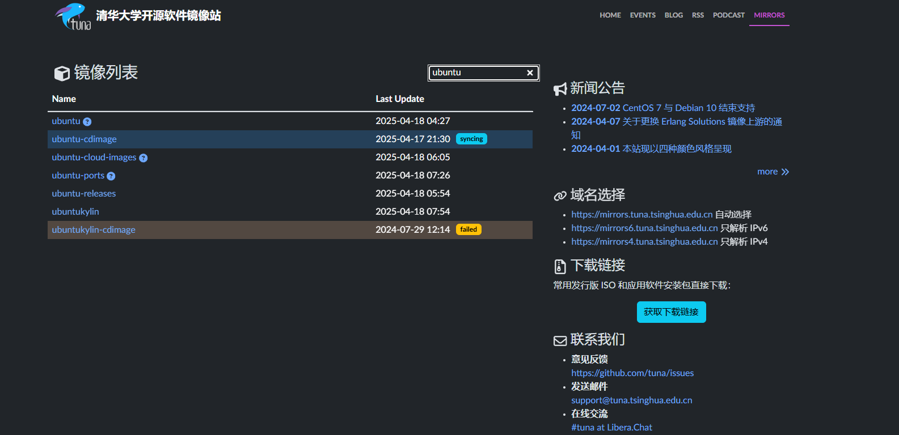Select timestamp 2024-07-29 12:14
Viewport: 899px width, 435px height.
click(412, 230)
